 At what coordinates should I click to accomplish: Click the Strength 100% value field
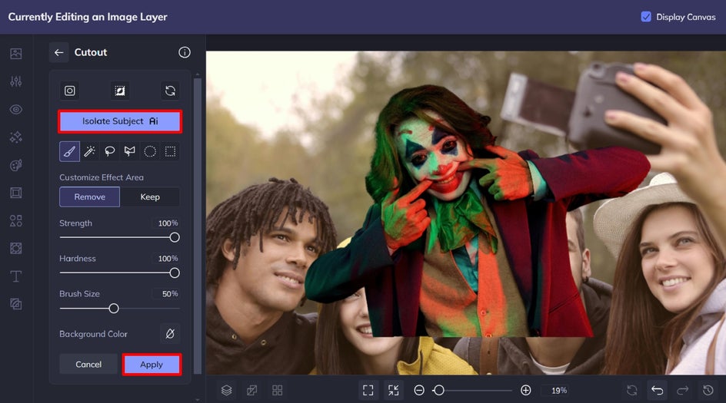click(x=167, y=223)
